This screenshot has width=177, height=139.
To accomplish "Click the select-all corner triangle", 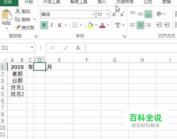I will [x=5, y=60].
